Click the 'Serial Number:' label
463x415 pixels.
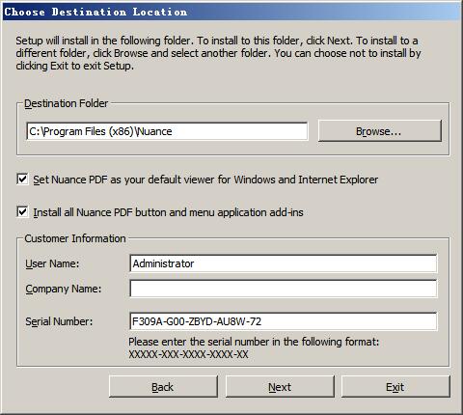[x=59, y=321]
